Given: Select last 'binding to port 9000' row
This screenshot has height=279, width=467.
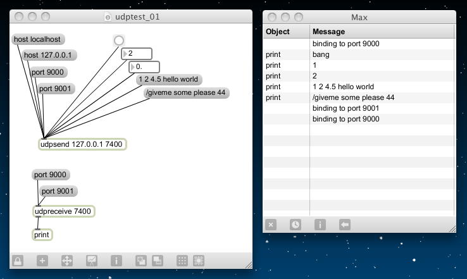Looking at the screenshot, I should pos(359,119).
